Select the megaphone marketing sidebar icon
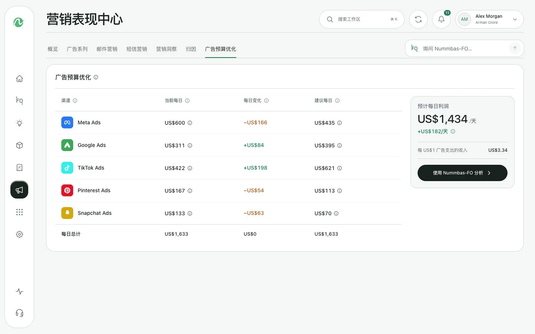This screenshot has height=334, width=535. click(x=19, y=190)
